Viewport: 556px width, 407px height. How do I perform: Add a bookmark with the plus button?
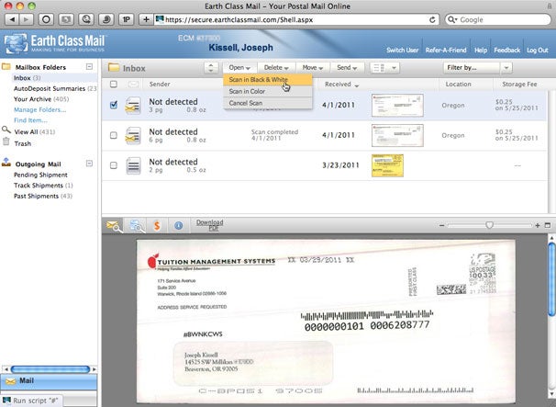click(146, 19)
